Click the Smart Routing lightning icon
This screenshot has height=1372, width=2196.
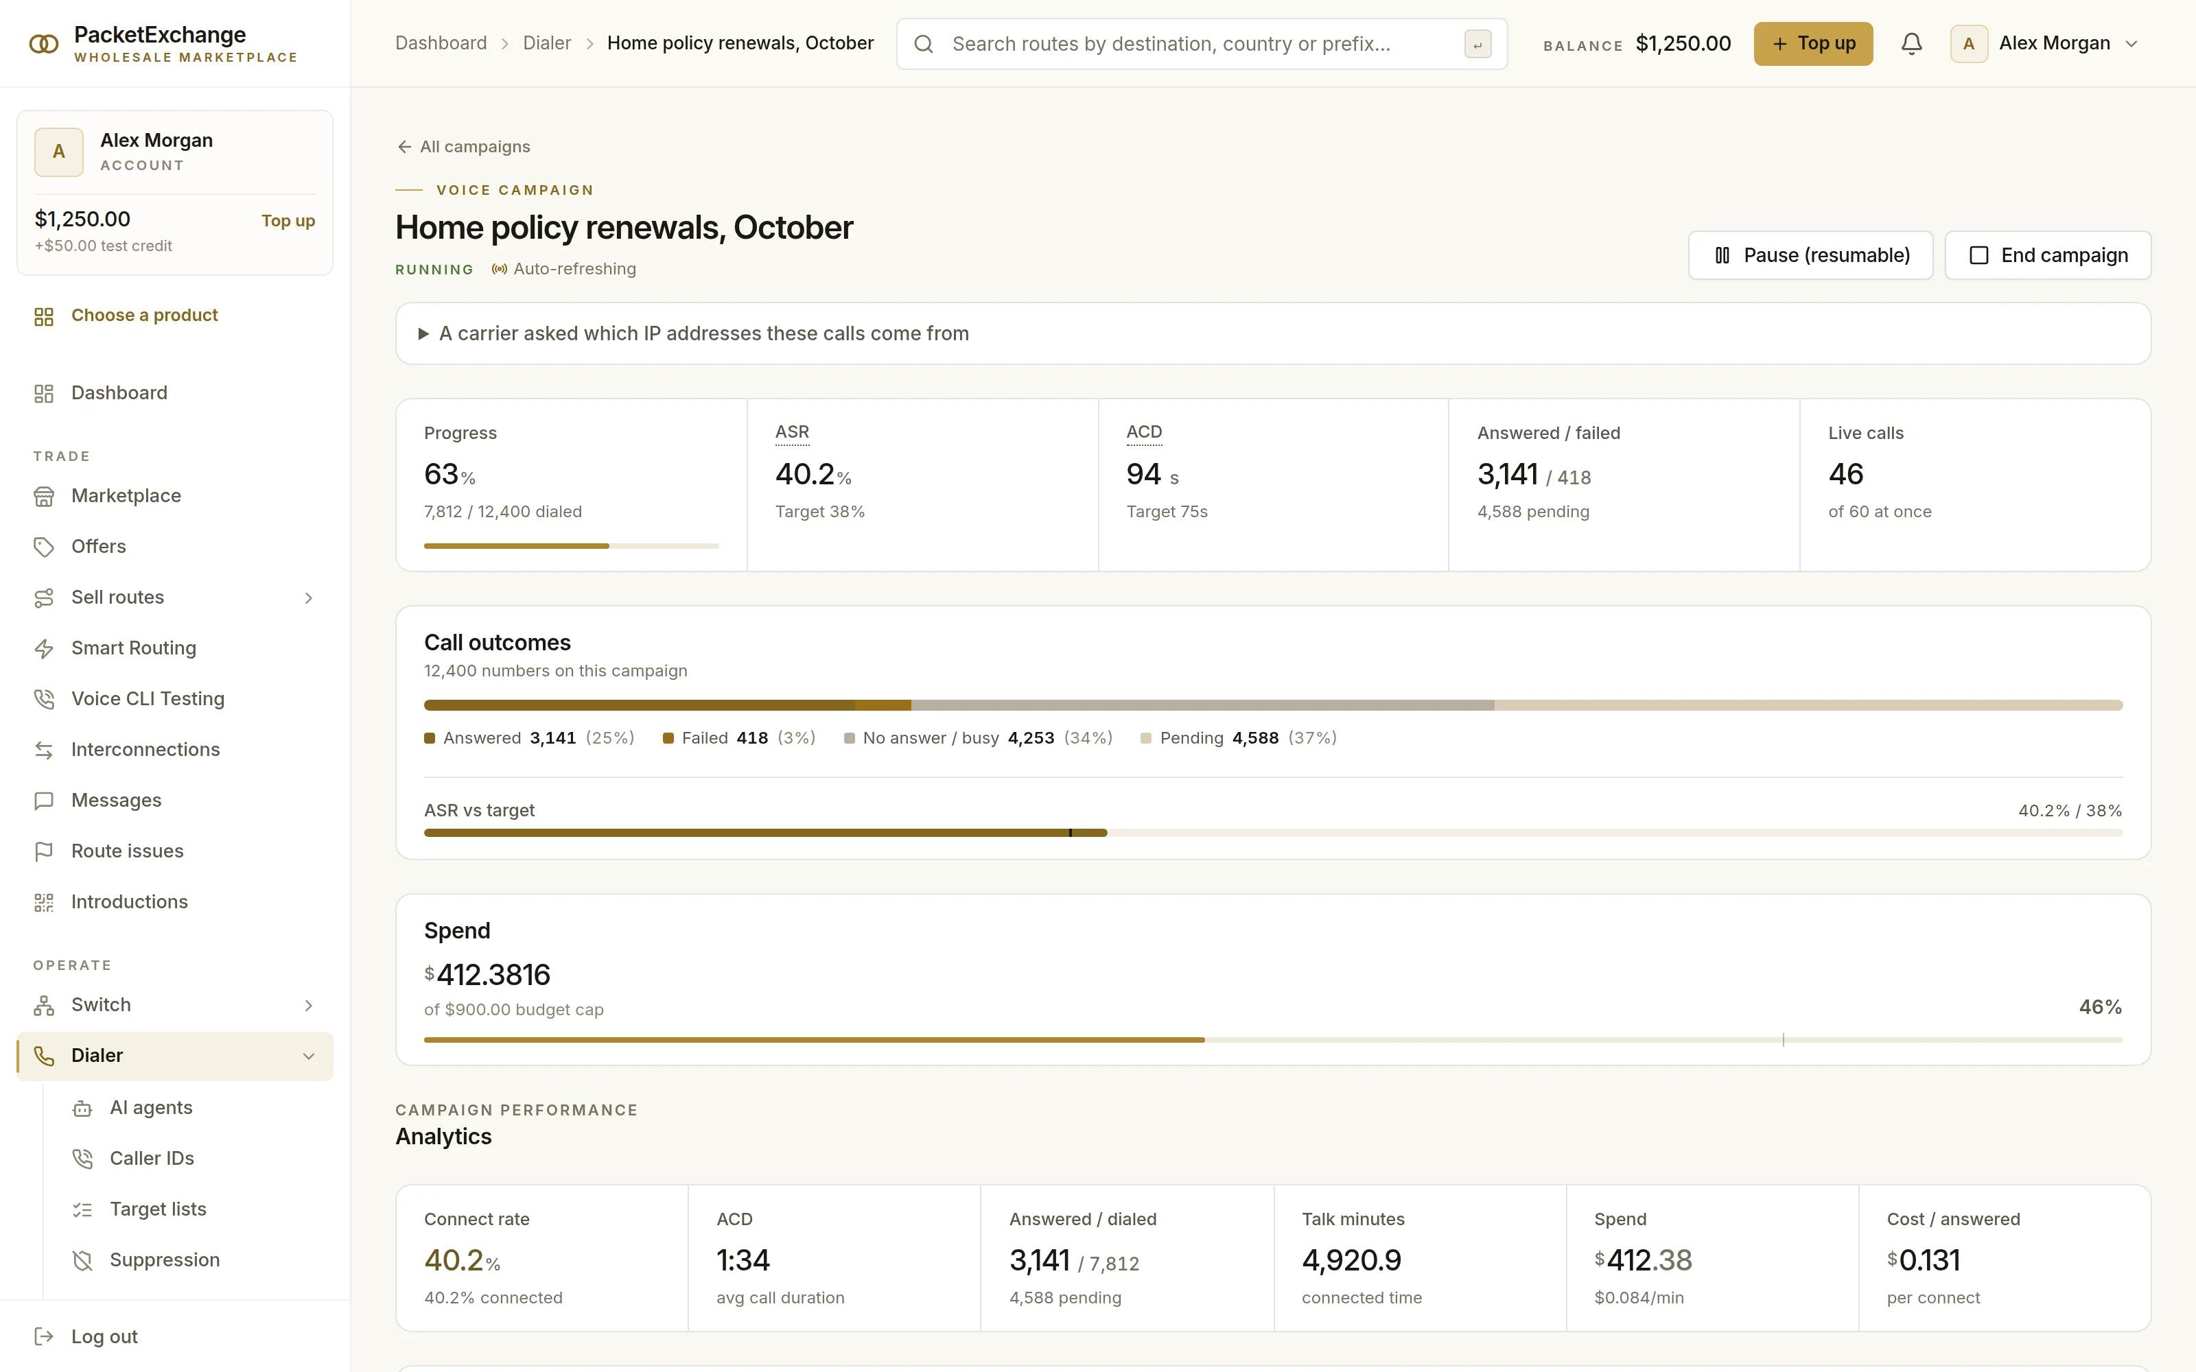[x=43, y=649]
